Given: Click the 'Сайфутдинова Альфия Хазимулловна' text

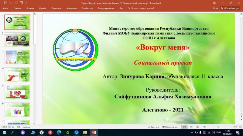Looking at the screenshot, I should click(x=163, y=96).
